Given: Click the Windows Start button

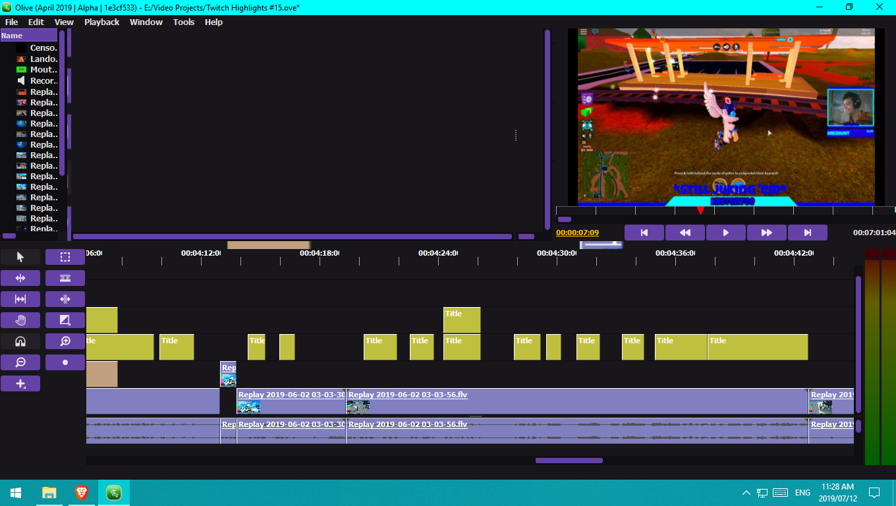Looking at the screenshot, I should (x=16, y=493).
